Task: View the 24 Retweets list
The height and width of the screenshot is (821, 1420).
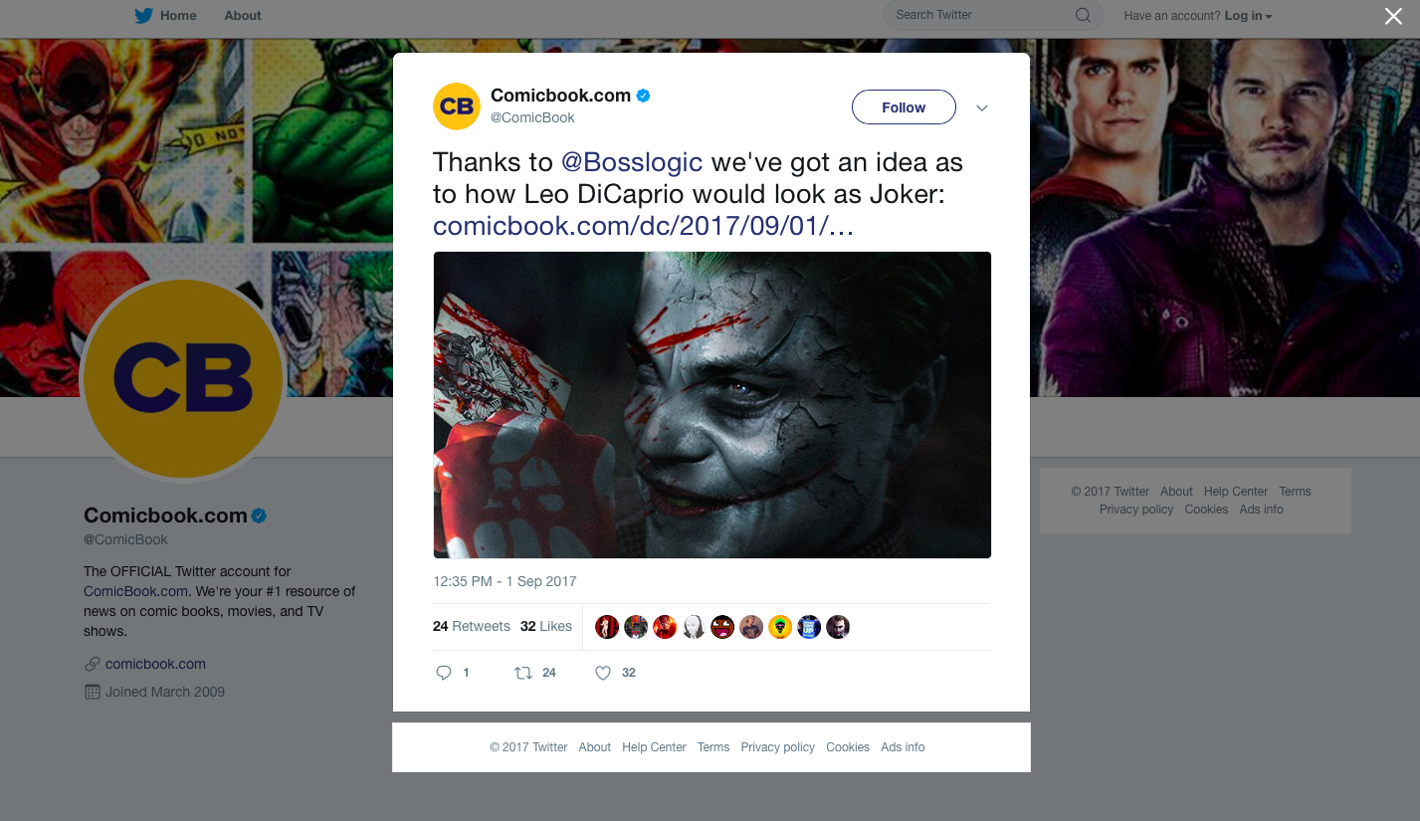Action: (472, 627)
